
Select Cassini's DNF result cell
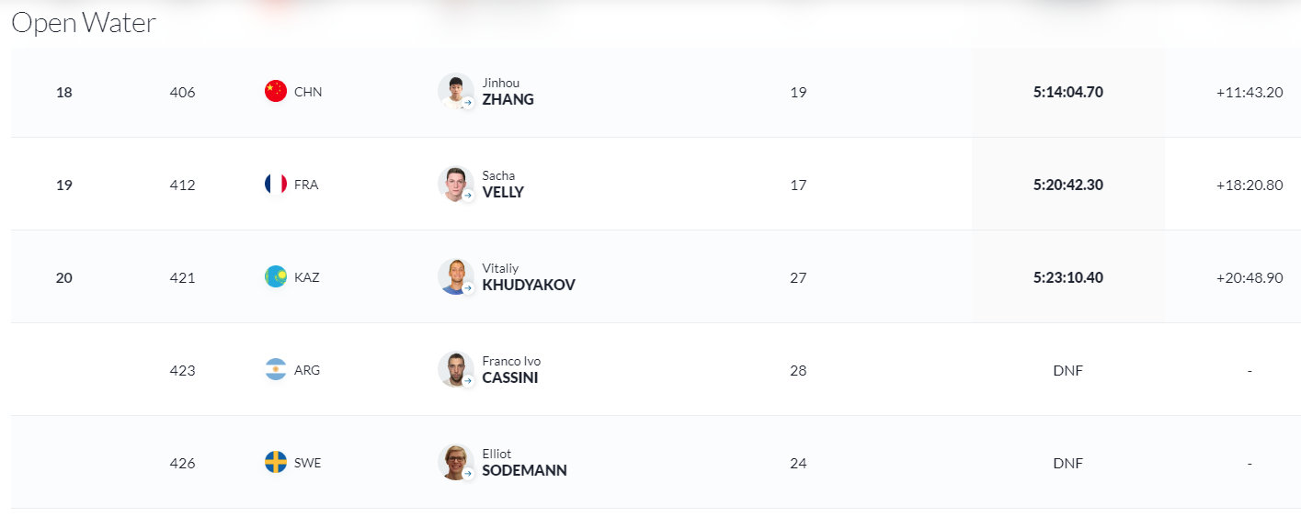coord(1068,370)
